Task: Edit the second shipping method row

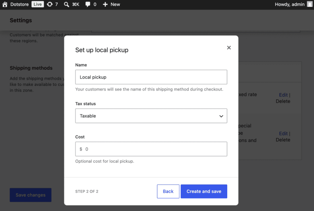Action: coord(283,134)
